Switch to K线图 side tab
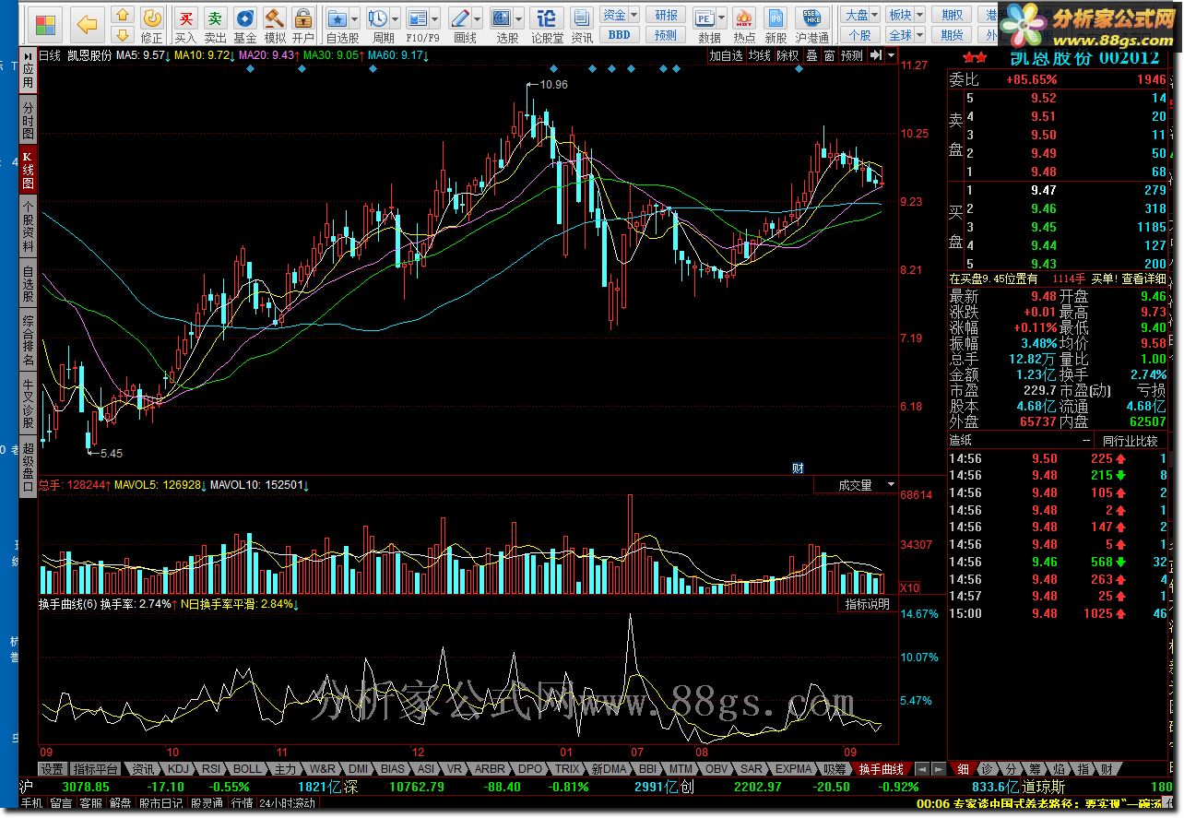 pyautogui.click(x=29, y=169)
